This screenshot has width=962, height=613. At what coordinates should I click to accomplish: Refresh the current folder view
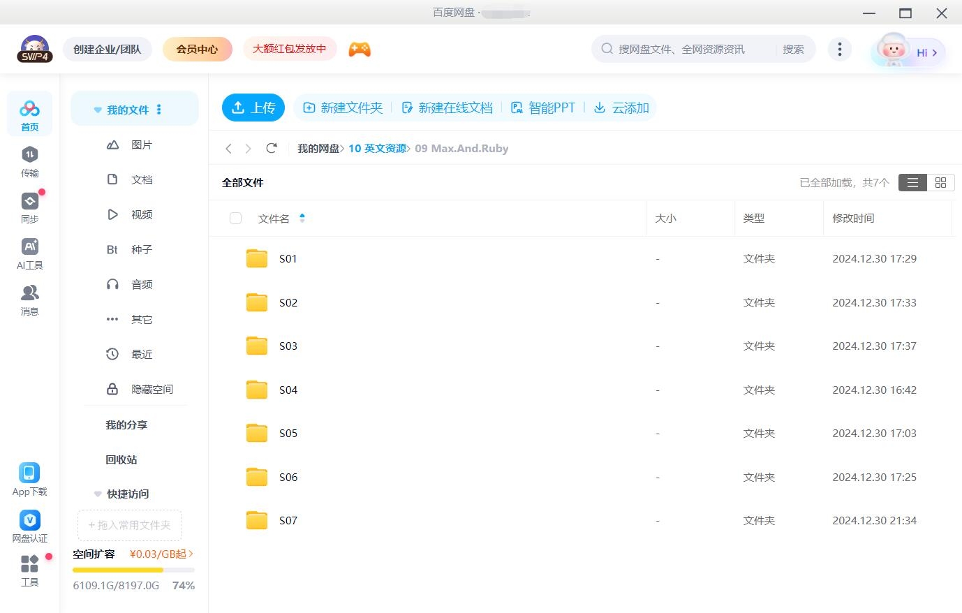coord(272,148)
